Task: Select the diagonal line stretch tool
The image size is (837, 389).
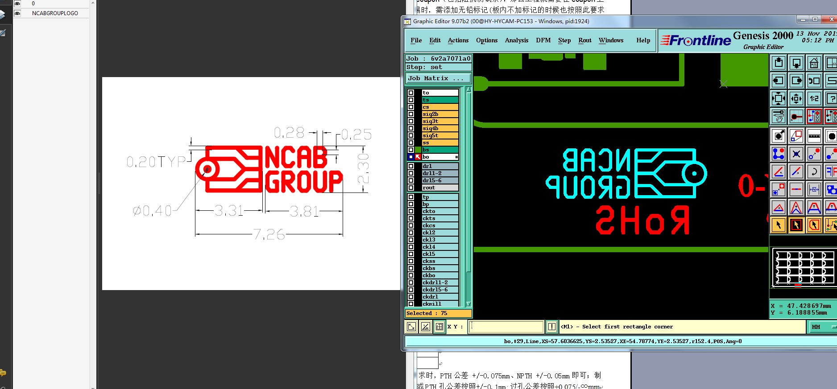Action: click(796, 172)
